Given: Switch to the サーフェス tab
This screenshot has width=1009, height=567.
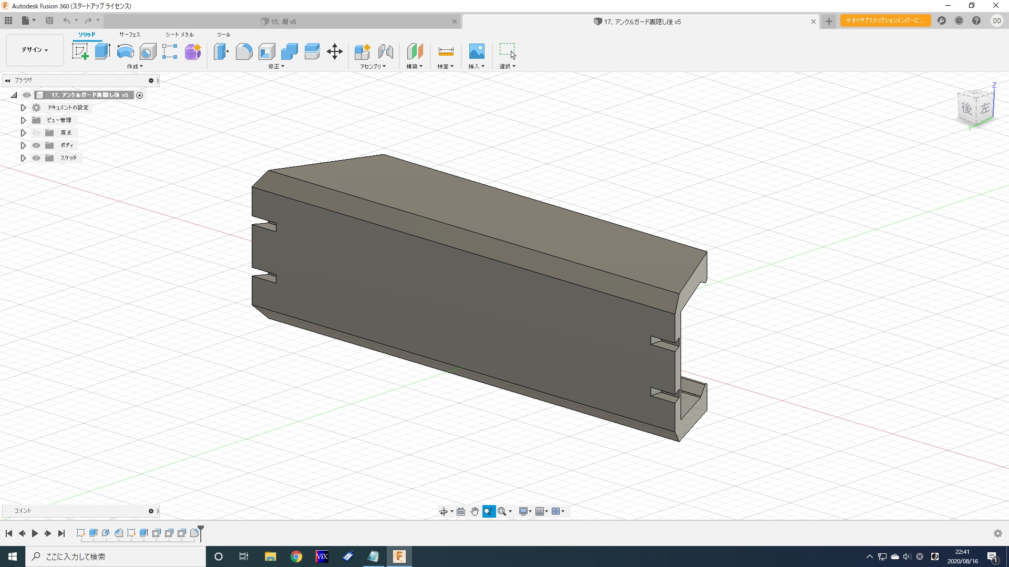Looking at the screenshot, I should pos(129,35).
